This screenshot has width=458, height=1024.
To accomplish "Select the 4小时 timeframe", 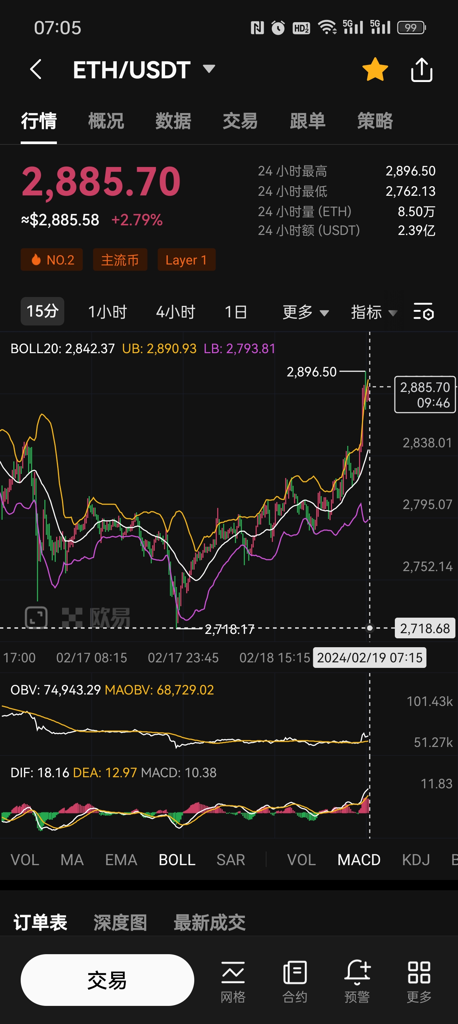I will (x=175, y=312).
